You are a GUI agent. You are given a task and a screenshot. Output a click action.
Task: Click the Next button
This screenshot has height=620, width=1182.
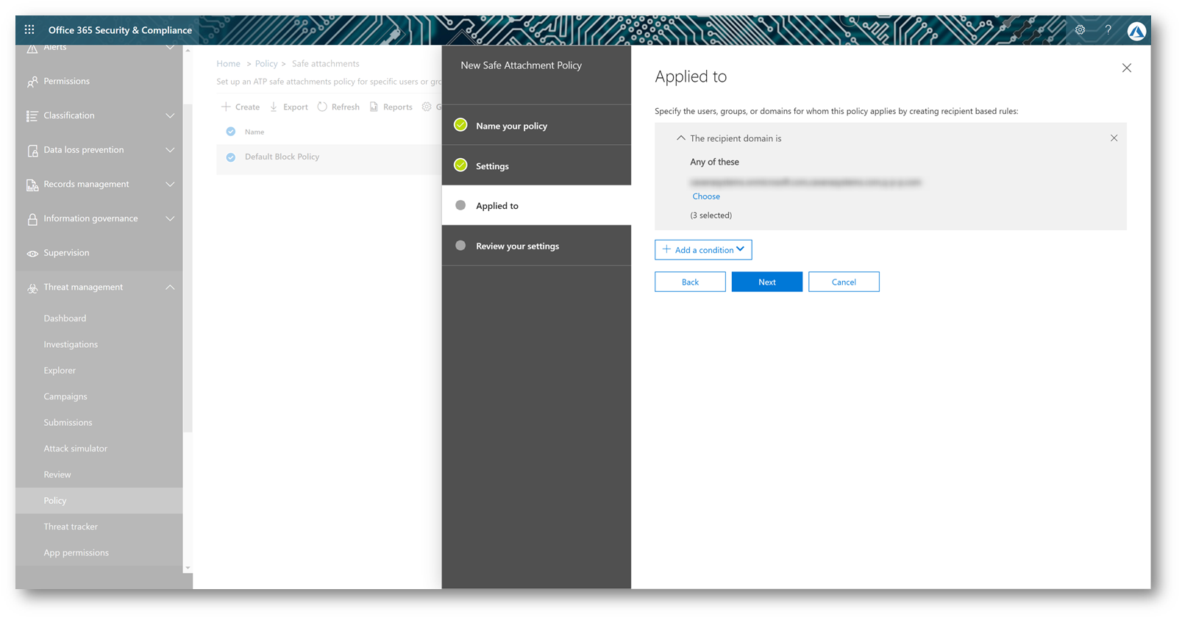click(x=767, y=282)
